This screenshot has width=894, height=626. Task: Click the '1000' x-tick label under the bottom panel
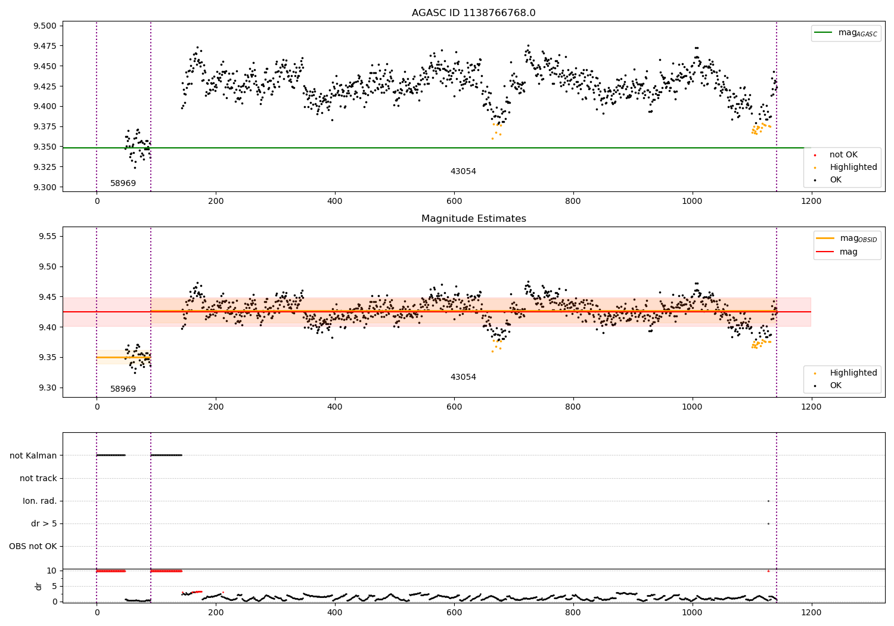tap(692, 612)
